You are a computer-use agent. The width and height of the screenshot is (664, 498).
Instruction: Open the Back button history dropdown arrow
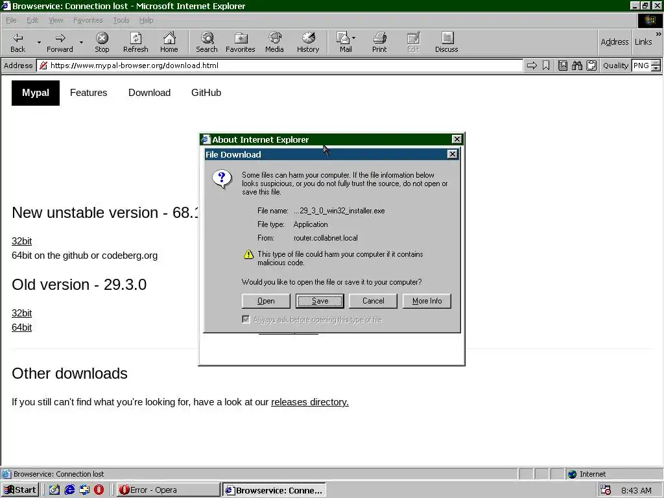39,42
